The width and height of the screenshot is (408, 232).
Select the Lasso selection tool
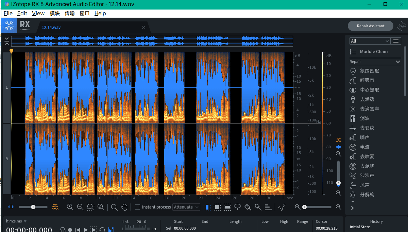point(238,207)
